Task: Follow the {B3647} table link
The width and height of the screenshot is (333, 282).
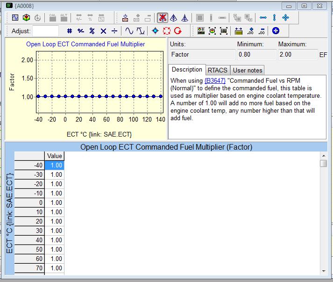Action: pyautogui.click(x=215, y=80)
